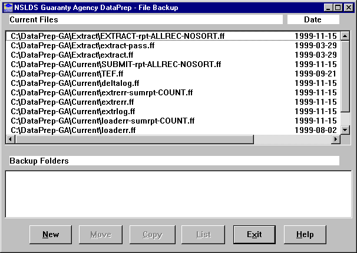Select loaderr.ff dated 1999-08-02
The height and width of the screenshot is (253, 357).
[74, 130]
